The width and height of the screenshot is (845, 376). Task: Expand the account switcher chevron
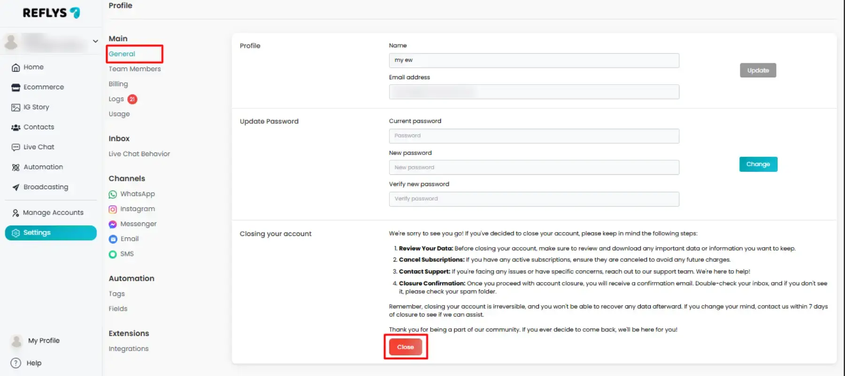coord(95,41)
